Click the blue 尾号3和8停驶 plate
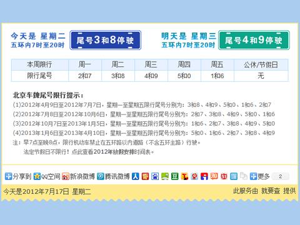The width and height of the screenshot is (300, 225). pyautogui.click(x=106, y=40)
